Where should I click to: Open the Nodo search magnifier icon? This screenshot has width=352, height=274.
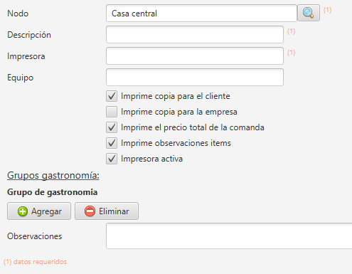coord(309,13)
